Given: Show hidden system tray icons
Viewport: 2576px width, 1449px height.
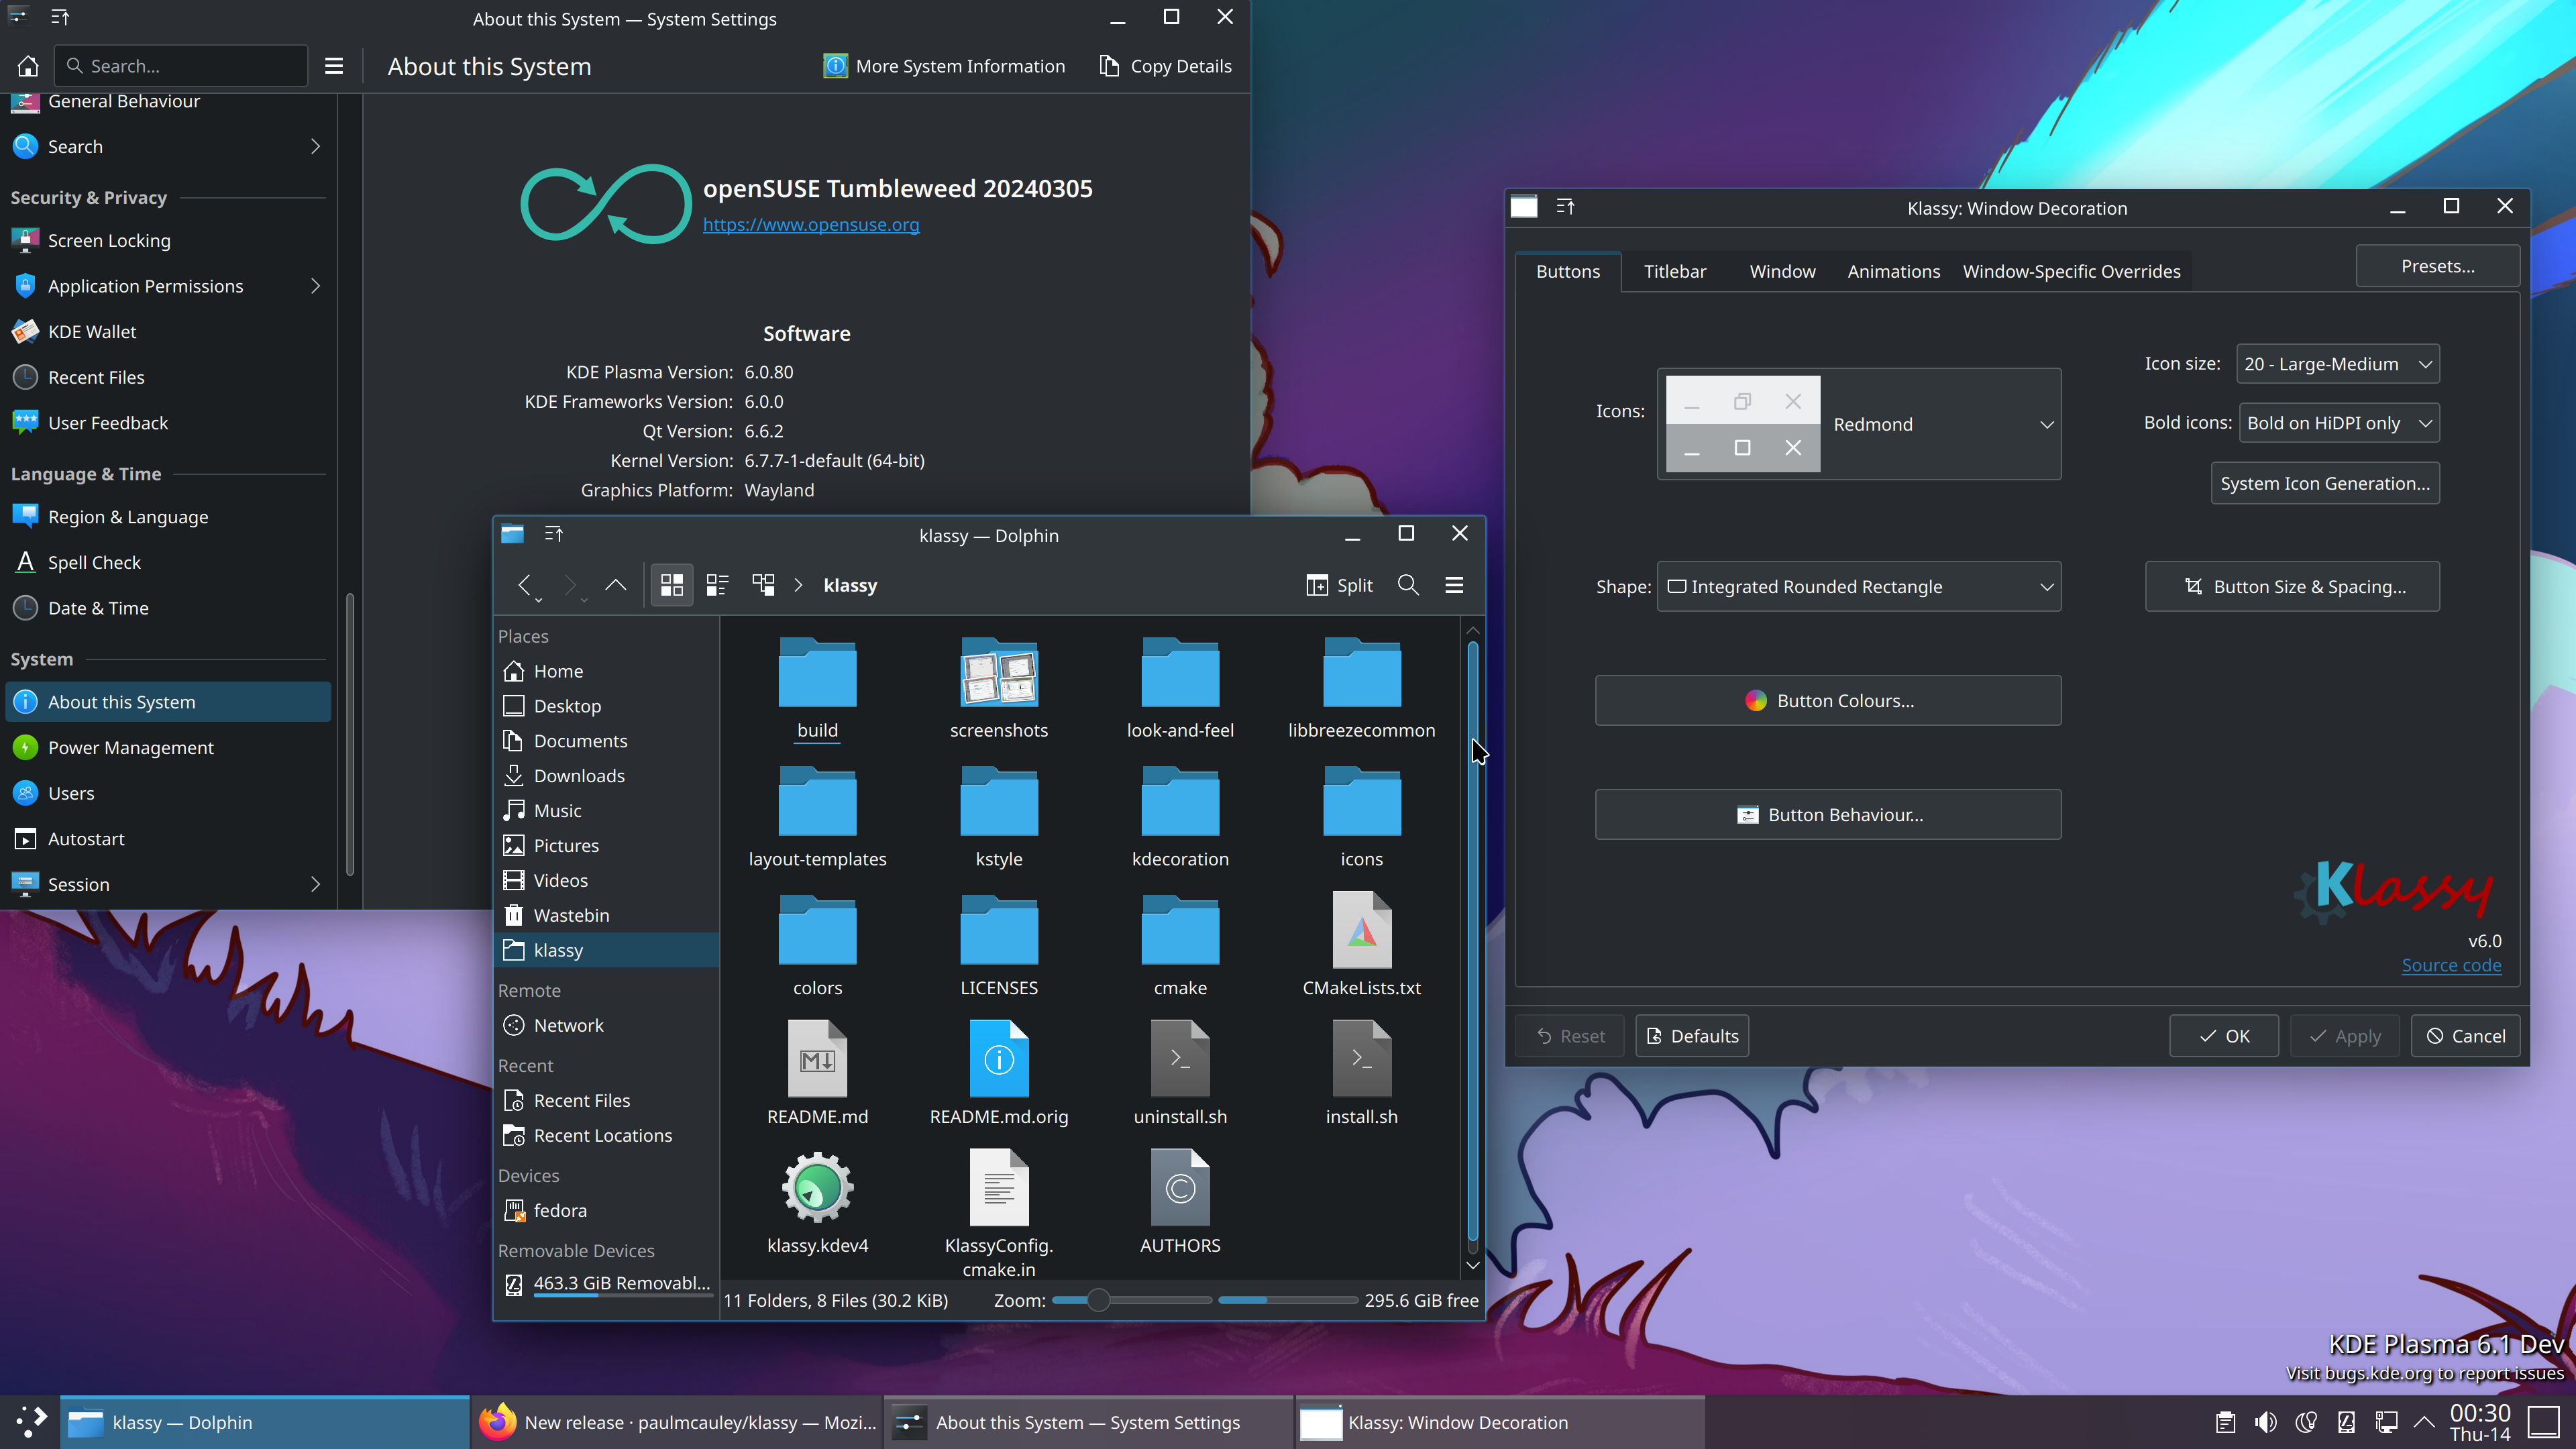Looking at the screenshot, I should (x=2424, y=1422).
